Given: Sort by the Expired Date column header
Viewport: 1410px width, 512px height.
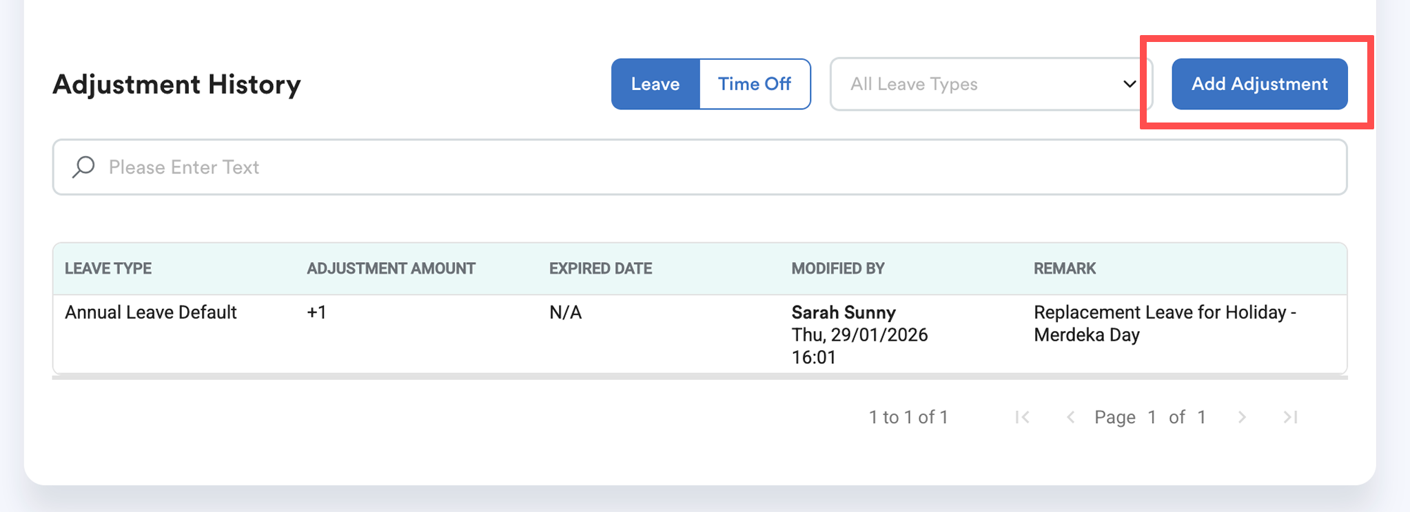Looking at the screenshot, I should coord(600,268).
